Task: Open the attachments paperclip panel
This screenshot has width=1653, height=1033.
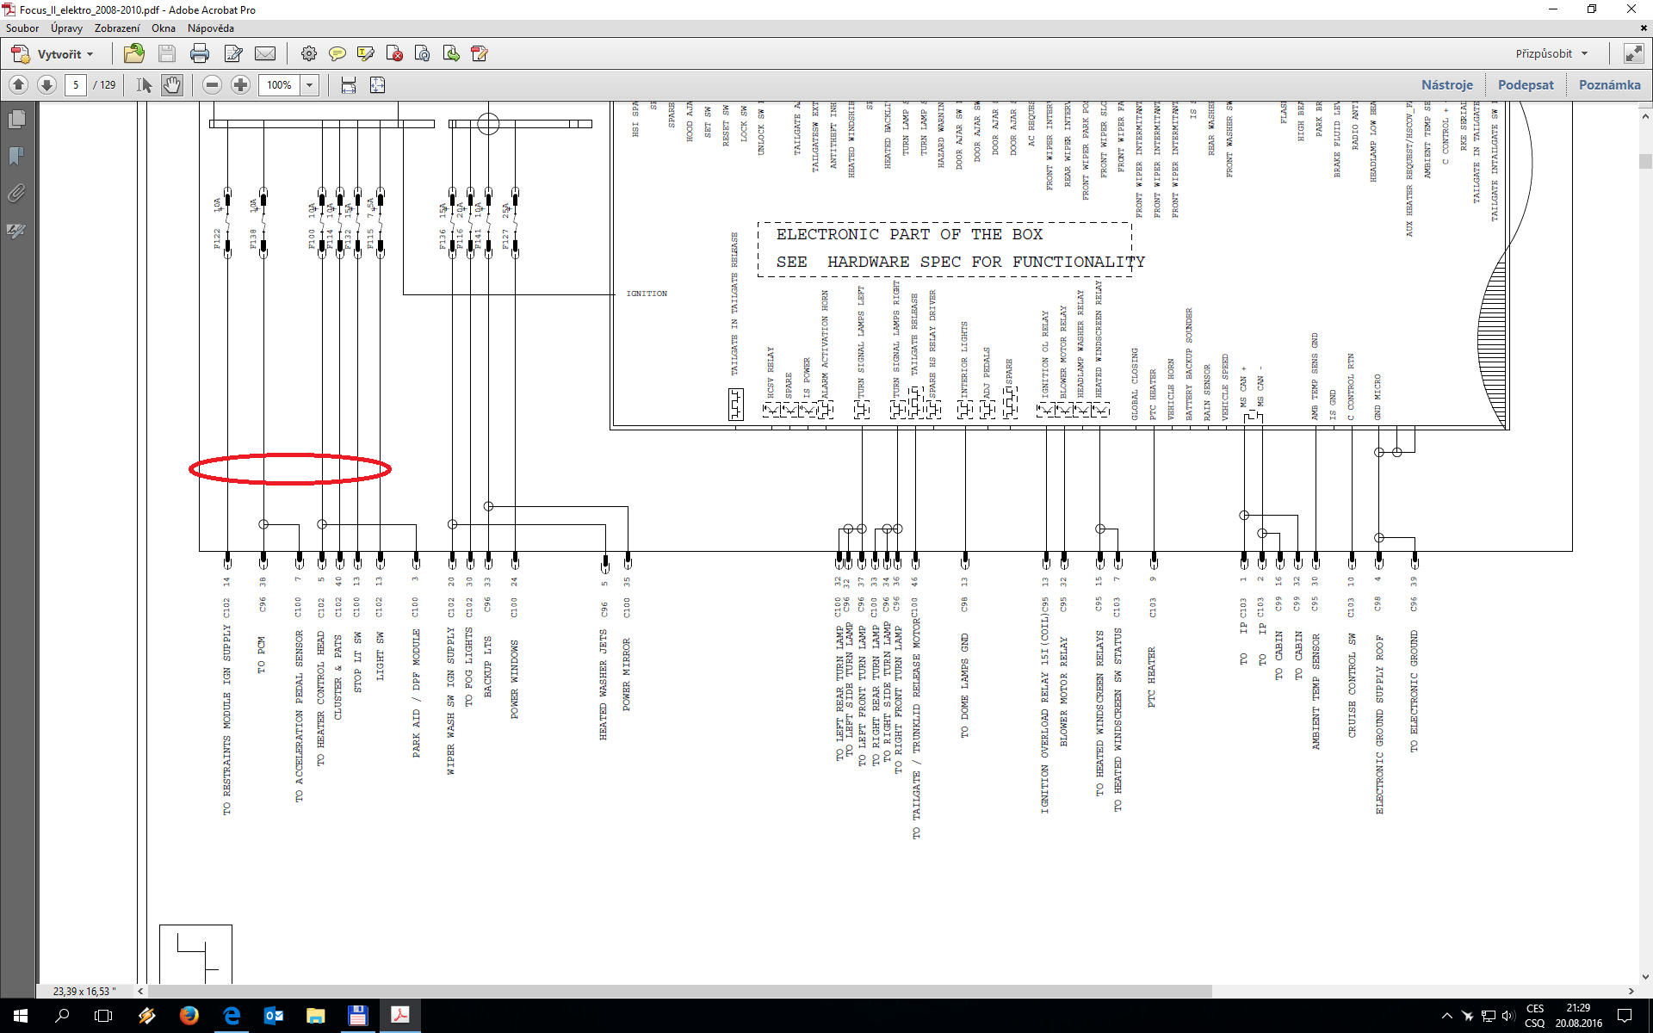Action: [x=16, y=194]
